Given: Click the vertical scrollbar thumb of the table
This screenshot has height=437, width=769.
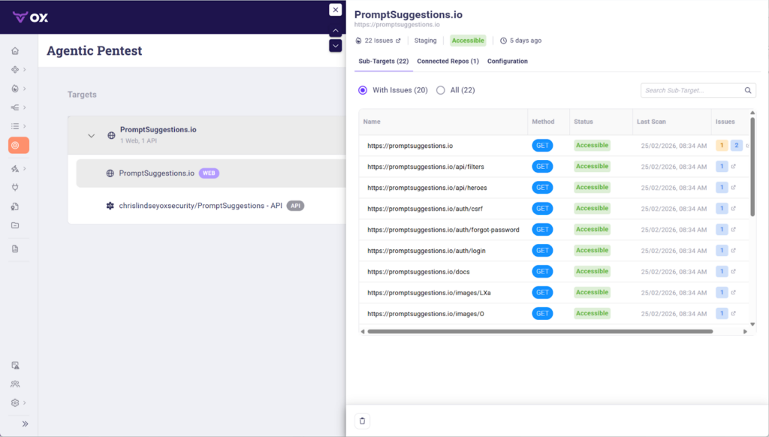Looking at the screenshot, I should (x=752, y=167).
